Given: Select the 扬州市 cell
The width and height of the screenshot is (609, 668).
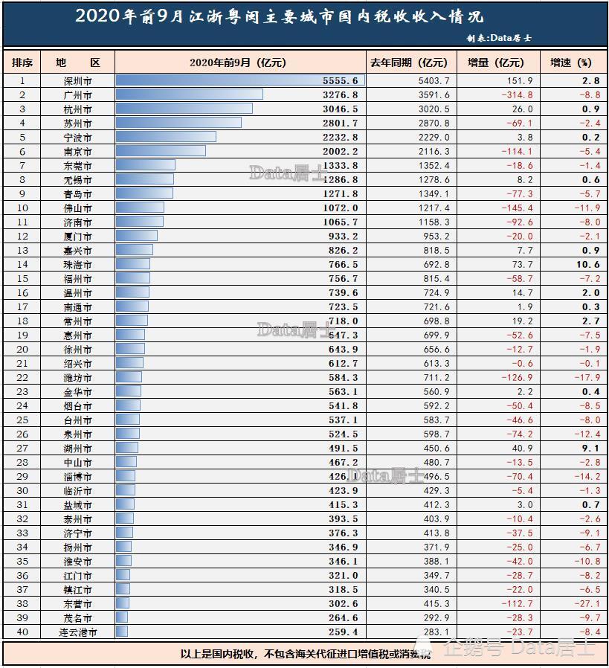Looking at the screenshot, I should [78, 547].
